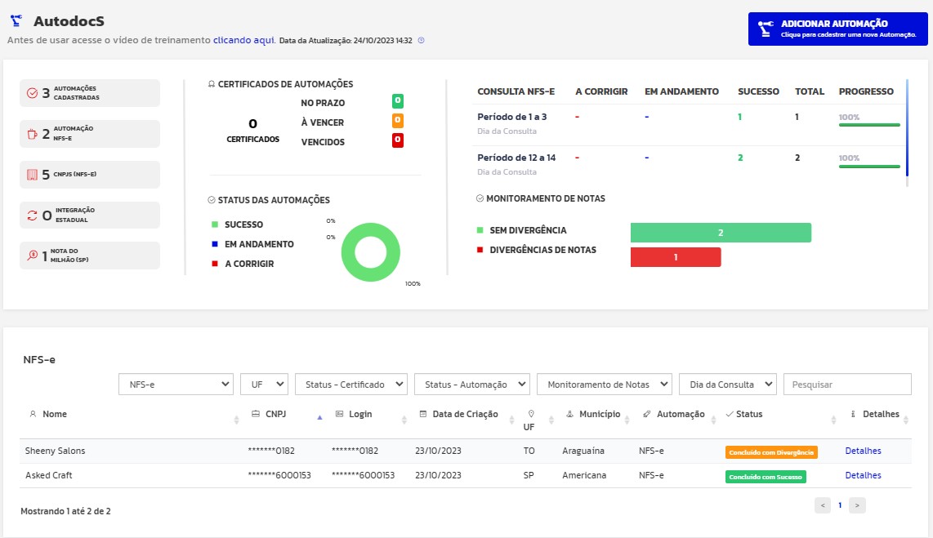Open Status - Certificado dropdown

point(351,384)
